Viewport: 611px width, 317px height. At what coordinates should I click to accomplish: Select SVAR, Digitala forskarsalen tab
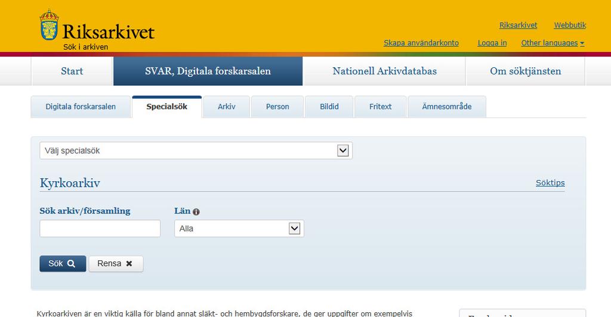[208, 71]
